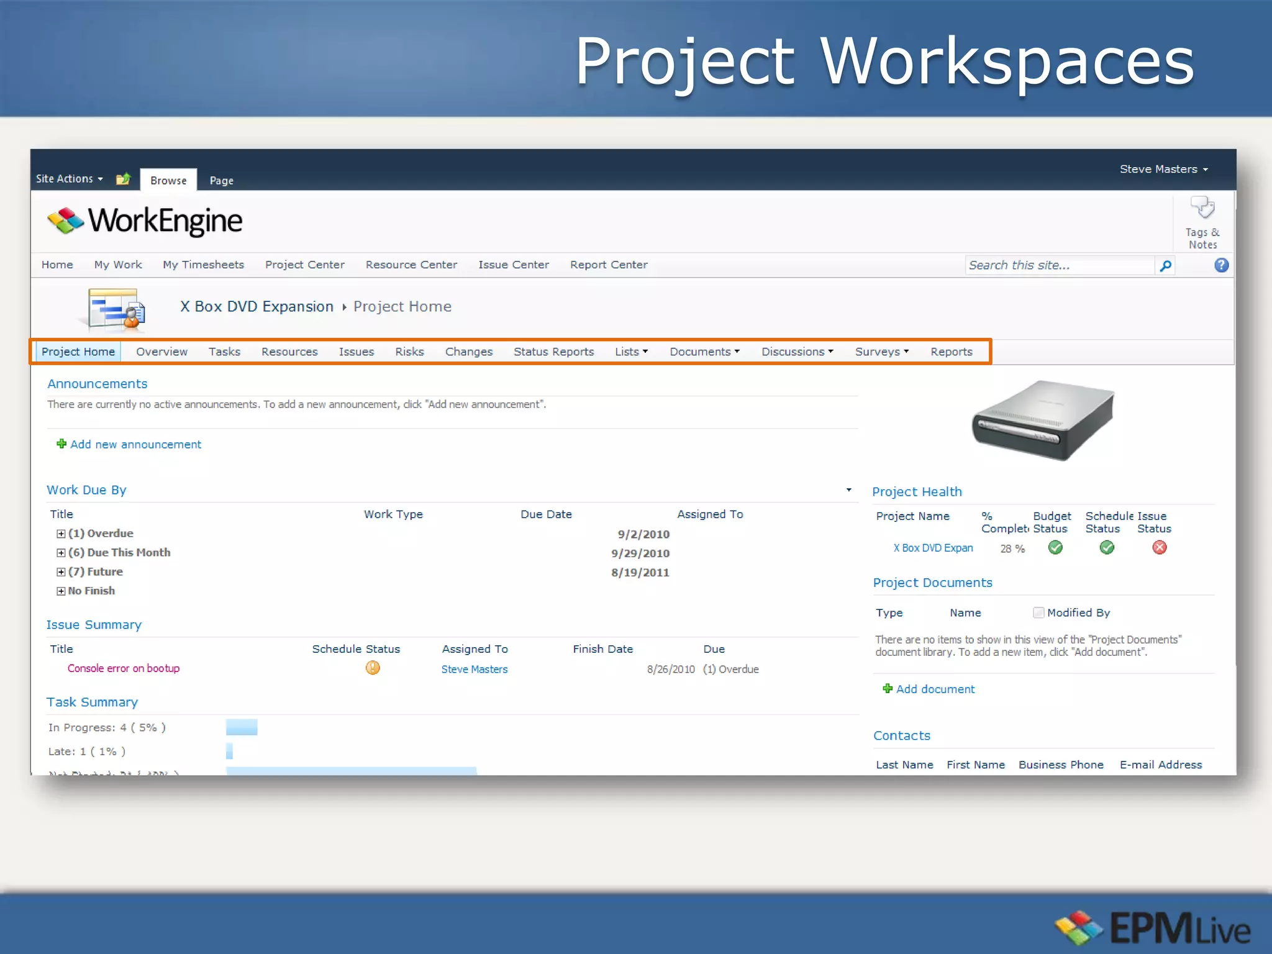This screenshot has width=1272, height=954.
Task: Click the Late task summary bar
Action: pyautogui.click(x=229, y=751)
